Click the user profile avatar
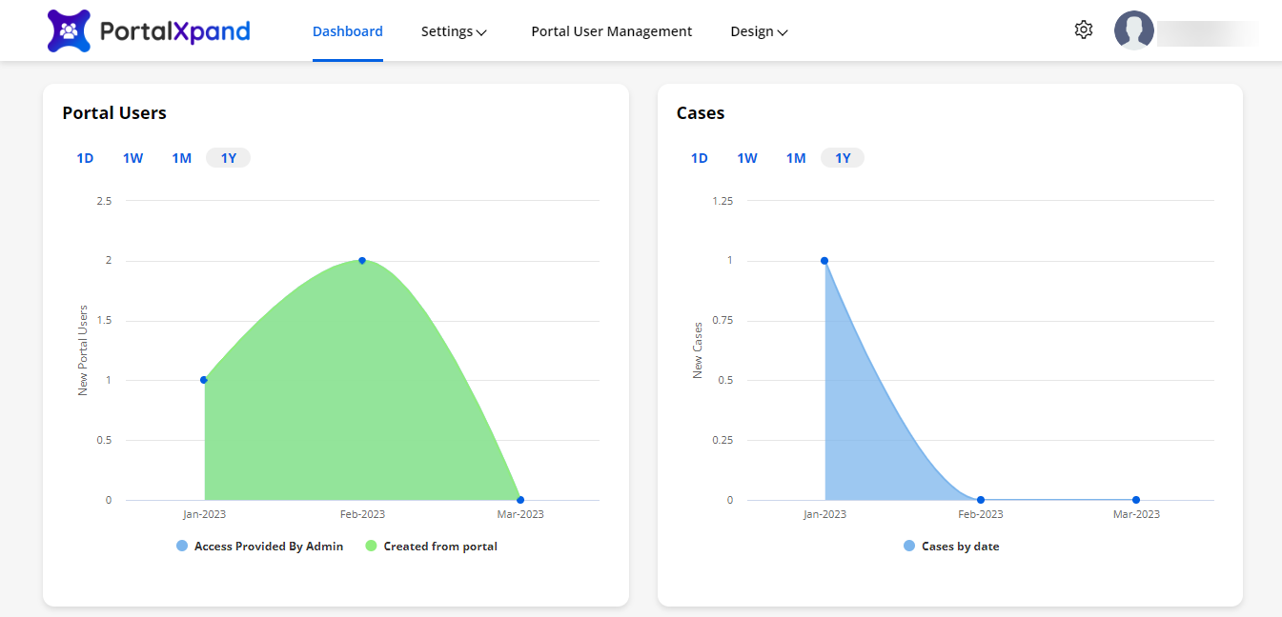Screen dimensions: 1282x617 [x=1133, y=30]
